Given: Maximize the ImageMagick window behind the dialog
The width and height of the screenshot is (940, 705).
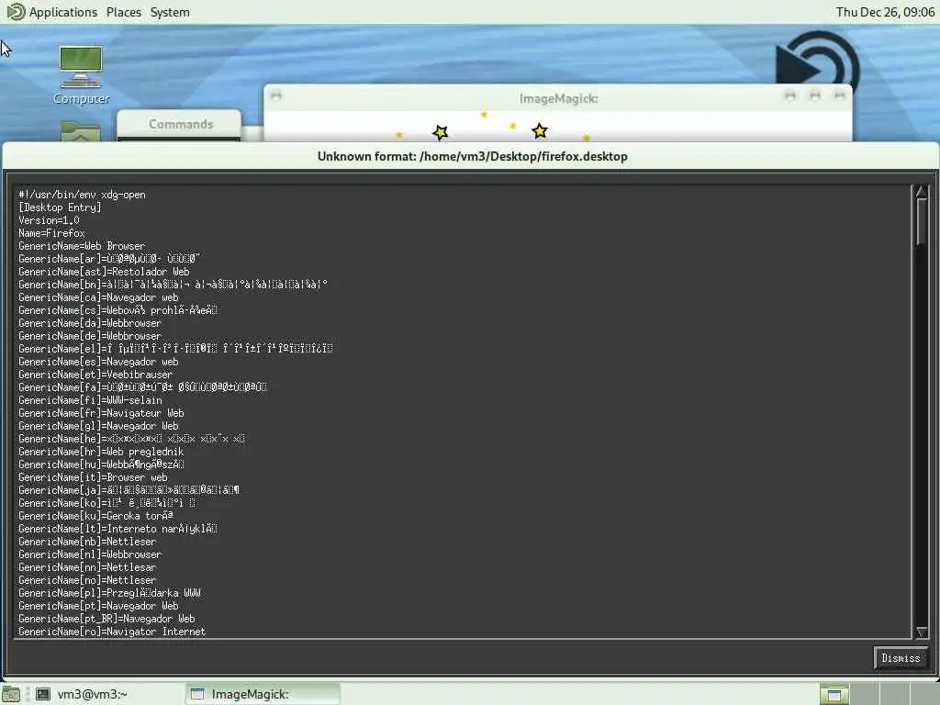Looking at the screenshot, I should click(815, 95).
